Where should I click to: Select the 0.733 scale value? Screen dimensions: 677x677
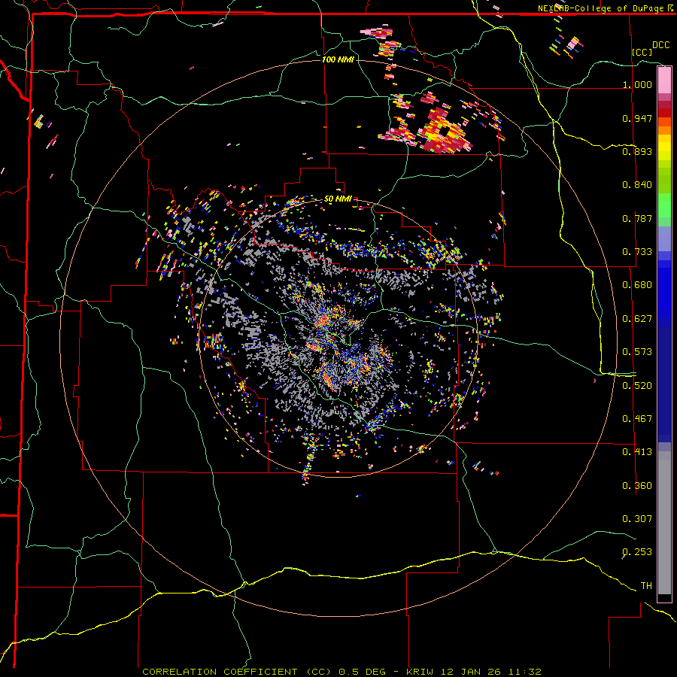click(x=637, y=252)
